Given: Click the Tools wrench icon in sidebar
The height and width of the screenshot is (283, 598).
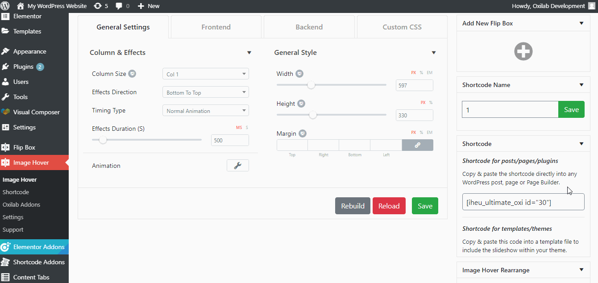Looking at the screenshot, I should click(x=5, y=97).
